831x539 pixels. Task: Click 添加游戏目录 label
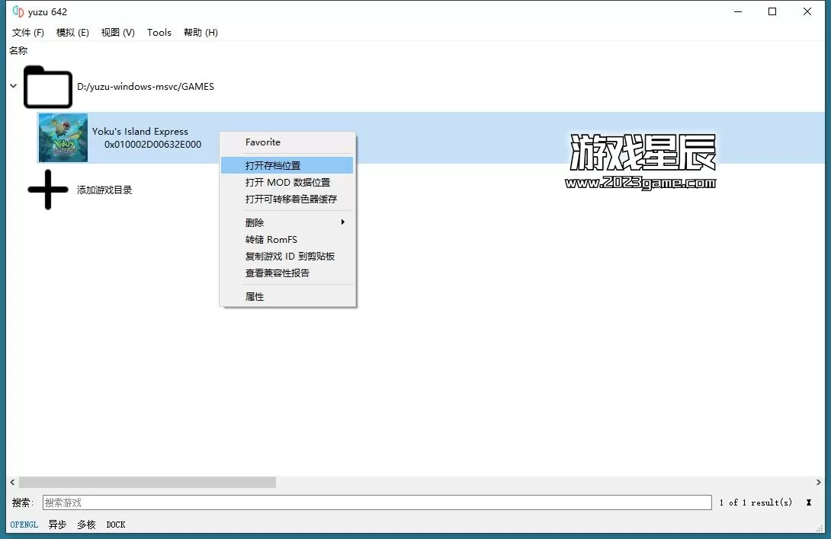(x=104, y=190)
